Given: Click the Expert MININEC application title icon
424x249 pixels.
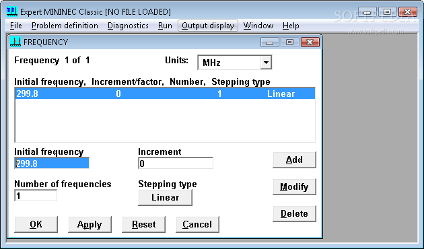Looking at the screenshot, I should pos(12,11).
